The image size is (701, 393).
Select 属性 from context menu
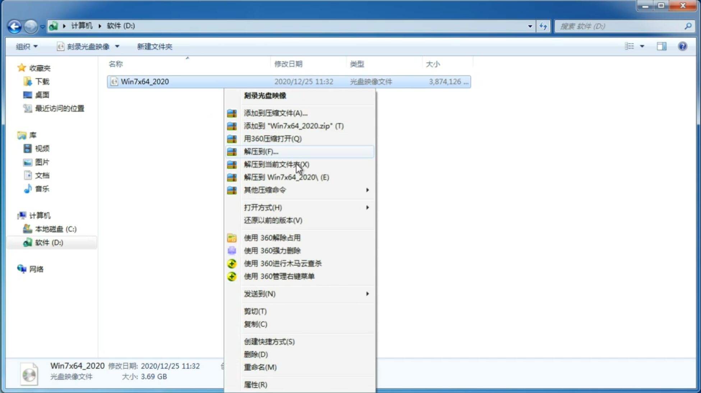pyautogui.click(x=255, y=384)
